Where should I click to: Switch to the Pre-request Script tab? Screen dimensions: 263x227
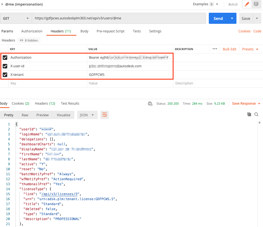110,31
